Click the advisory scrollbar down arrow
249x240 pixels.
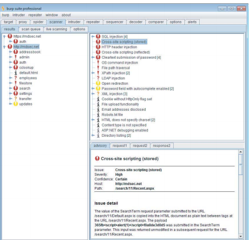[x=241, y=236]
